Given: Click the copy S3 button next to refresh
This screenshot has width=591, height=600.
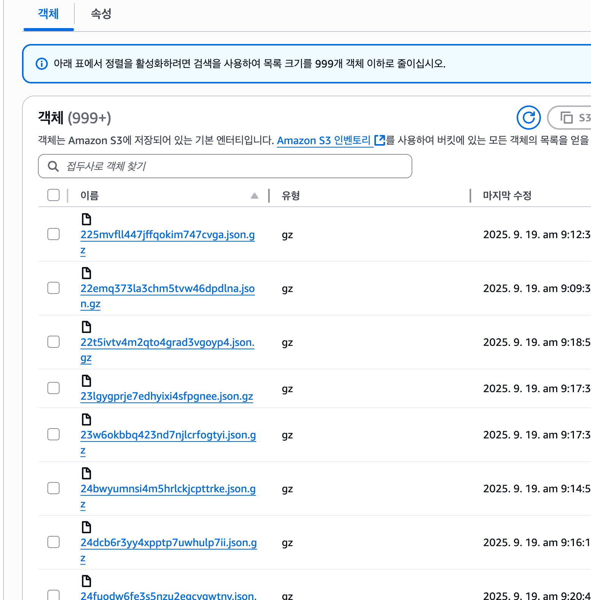Looking at the screenshot, I should point(569,118).
